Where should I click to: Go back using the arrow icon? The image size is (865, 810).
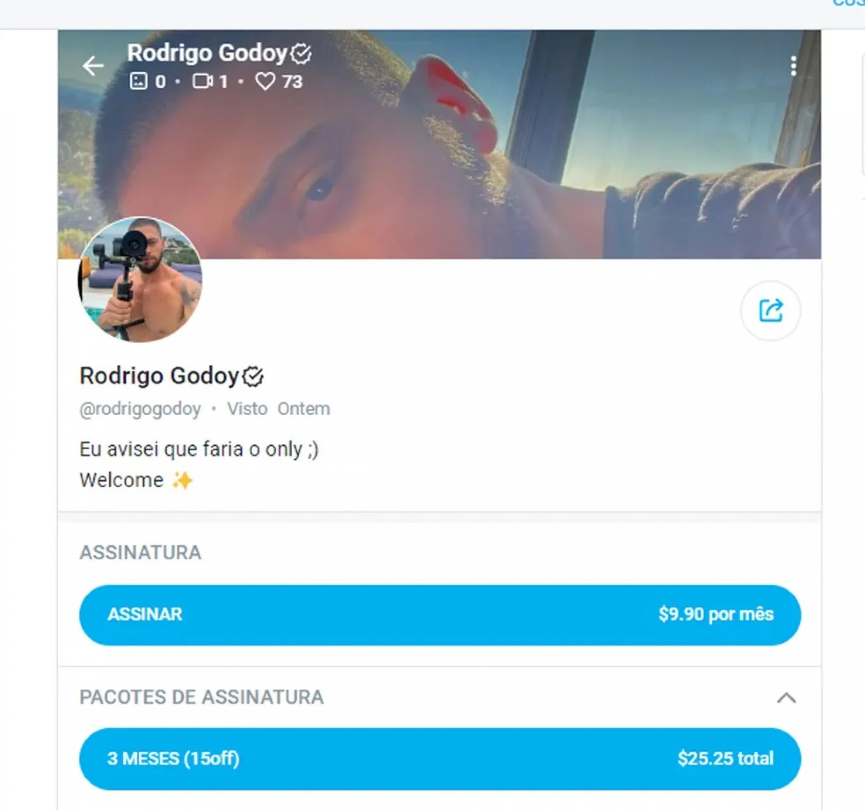(93, 66)
